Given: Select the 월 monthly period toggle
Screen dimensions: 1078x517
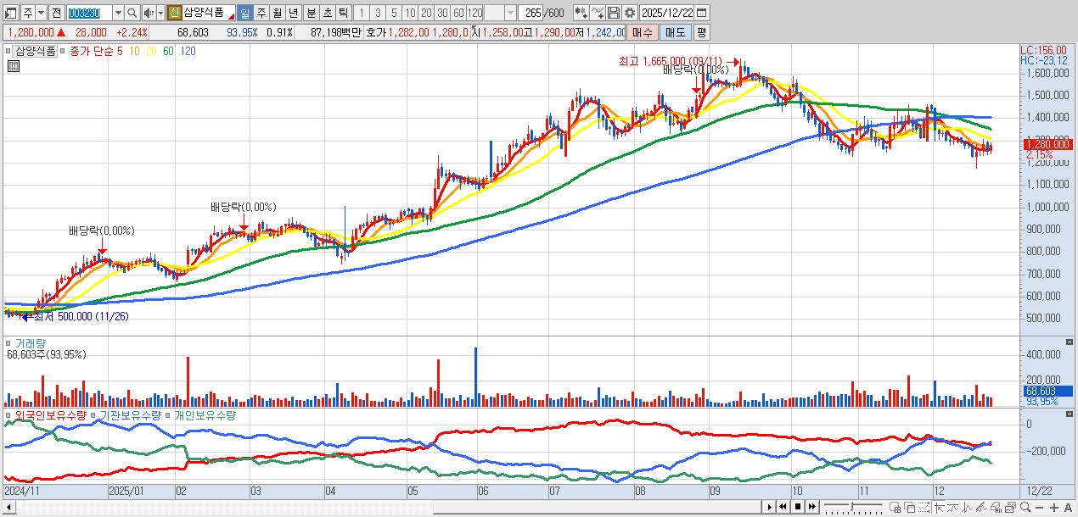Looking at the screenshot, I should 277,13.
